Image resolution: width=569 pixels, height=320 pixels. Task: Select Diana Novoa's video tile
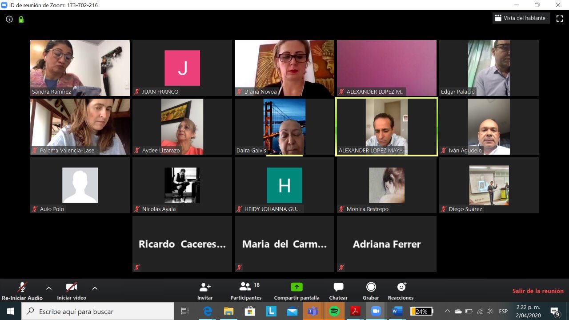click(x=284, y=68)
